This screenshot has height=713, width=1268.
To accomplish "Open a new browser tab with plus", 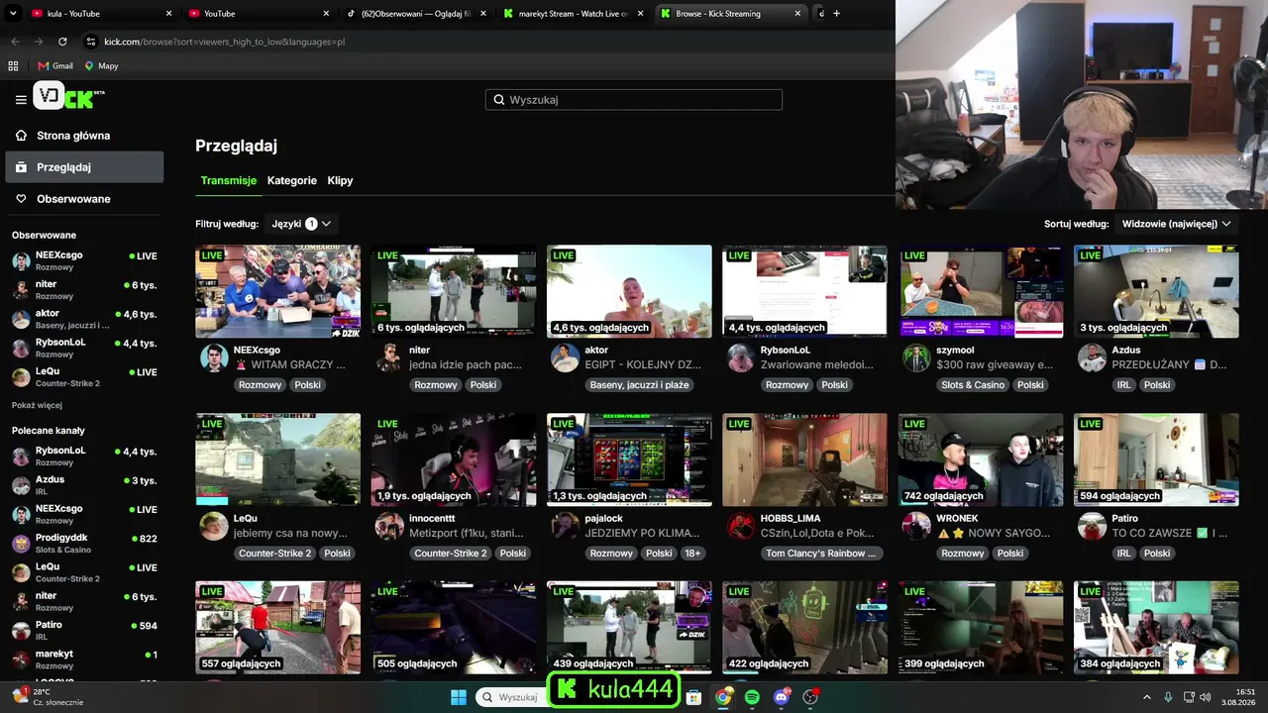I will pyautogui.click(x=836, y=14).
